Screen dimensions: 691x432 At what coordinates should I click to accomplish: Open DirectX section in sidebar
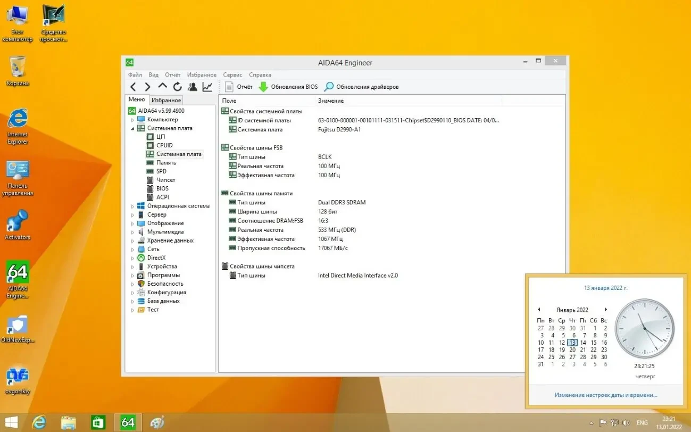coord(155,257)
